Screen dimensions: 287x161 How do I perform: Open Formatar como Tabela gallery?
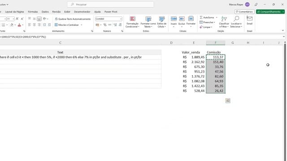[x=148, y=22]
